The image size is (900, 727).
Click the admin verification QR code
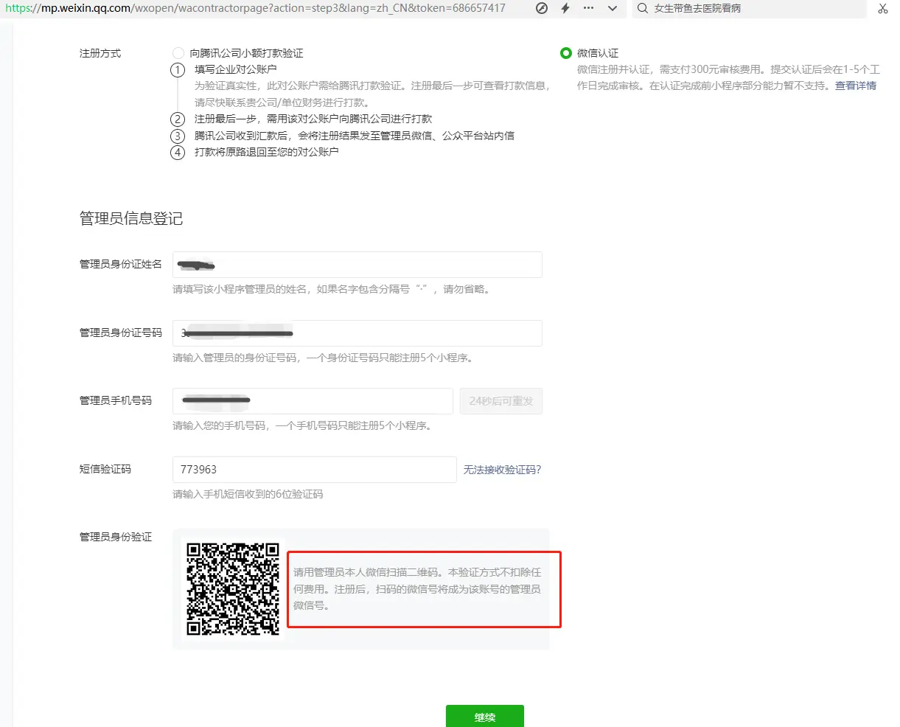233,589
